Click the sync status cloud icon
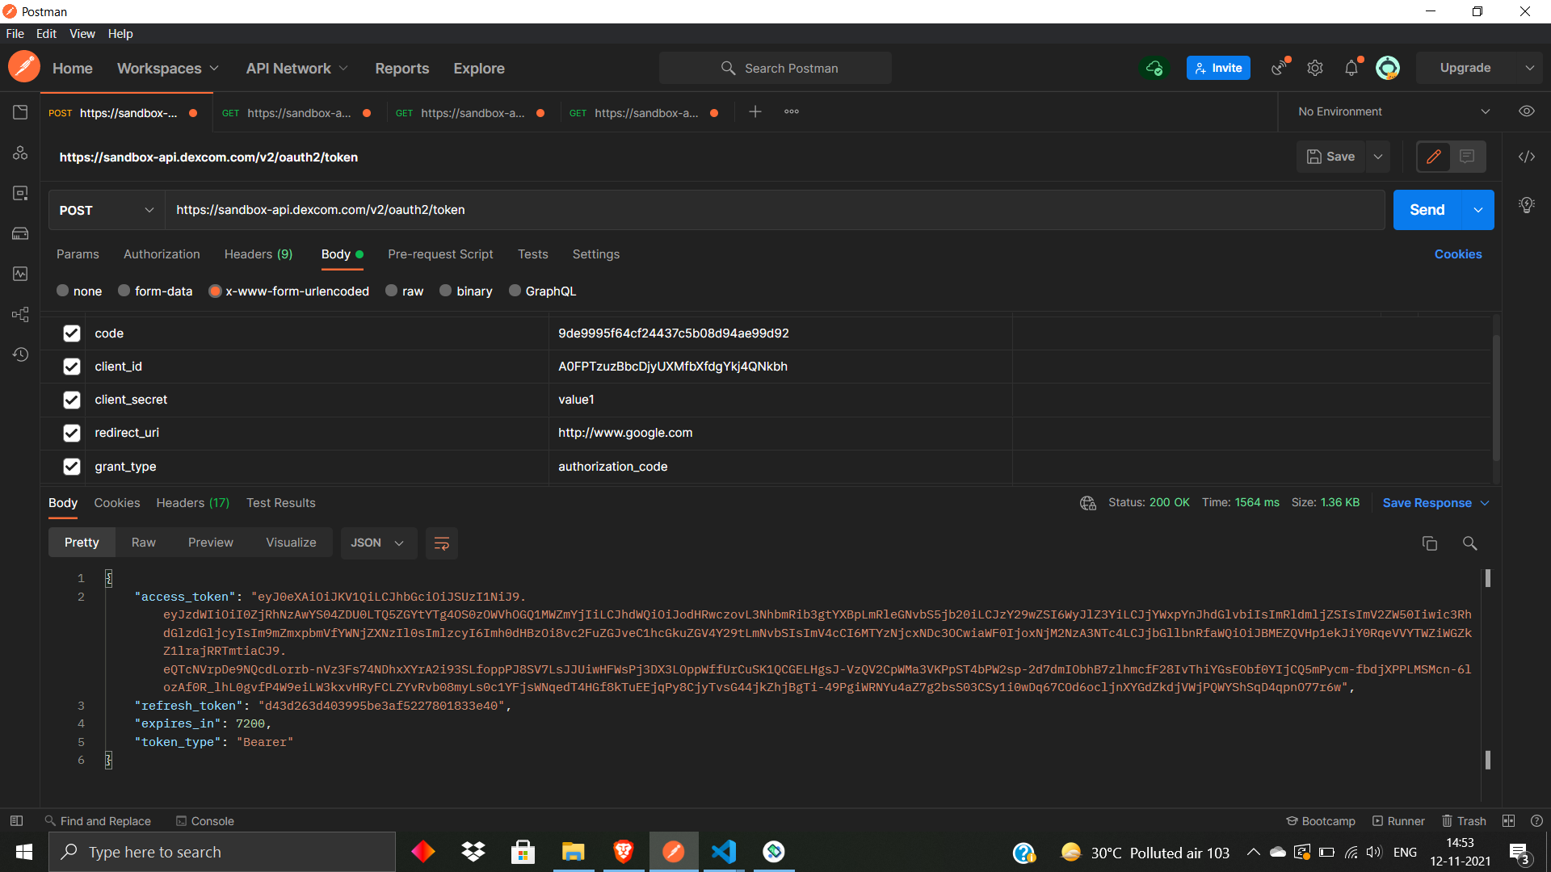Viewport: 1551px width, 872px height. (x=1154, y=68)
